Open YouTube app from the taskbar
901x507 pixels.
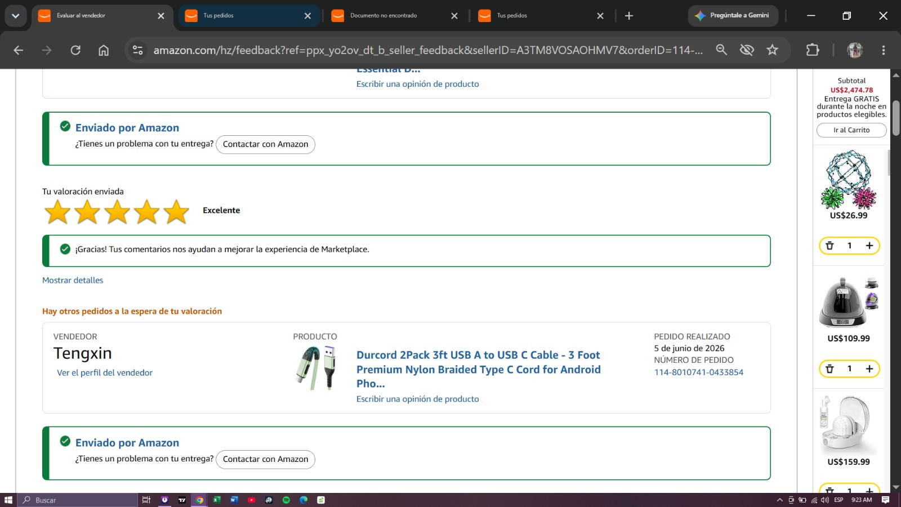point(252,500)
